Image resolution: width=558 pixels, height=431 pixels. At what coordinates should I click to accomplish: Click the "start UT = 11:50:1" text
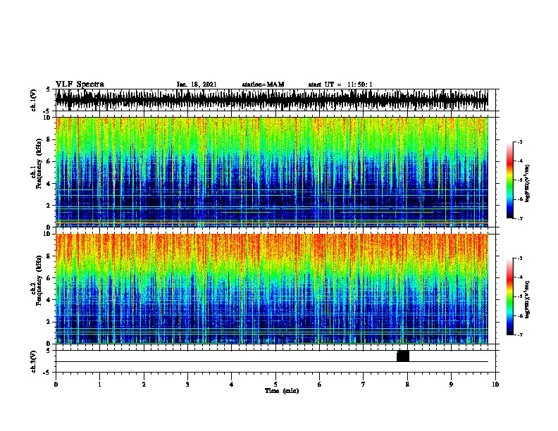(x=340, y=85)
